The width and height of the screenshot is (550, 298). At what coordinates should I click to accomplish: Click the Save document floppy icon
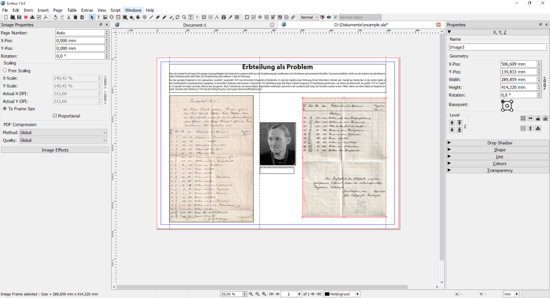pyautogui.click(x=19, y=17)
